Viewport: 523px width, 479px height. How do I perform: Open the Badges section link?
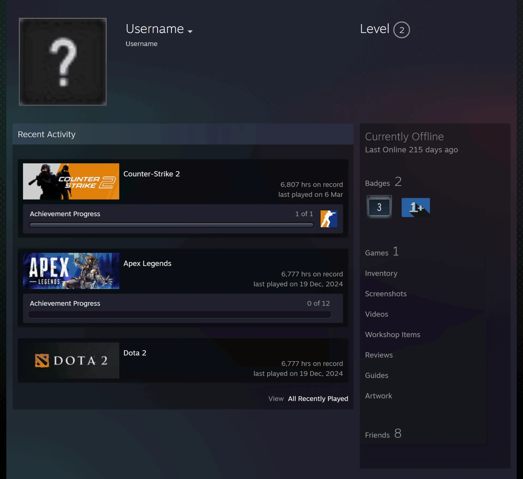coord(383,182)
